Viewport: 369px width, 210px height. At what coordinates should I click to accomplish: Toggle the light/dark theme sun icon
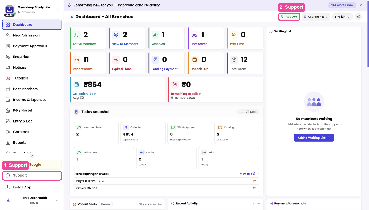358,17
